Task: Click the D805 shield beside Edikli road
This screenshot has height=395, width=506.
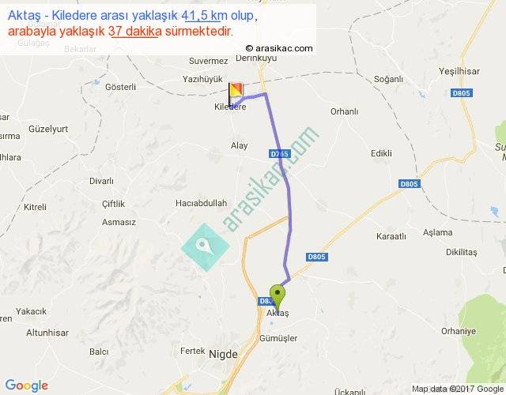Action: [x=410, y=184]
